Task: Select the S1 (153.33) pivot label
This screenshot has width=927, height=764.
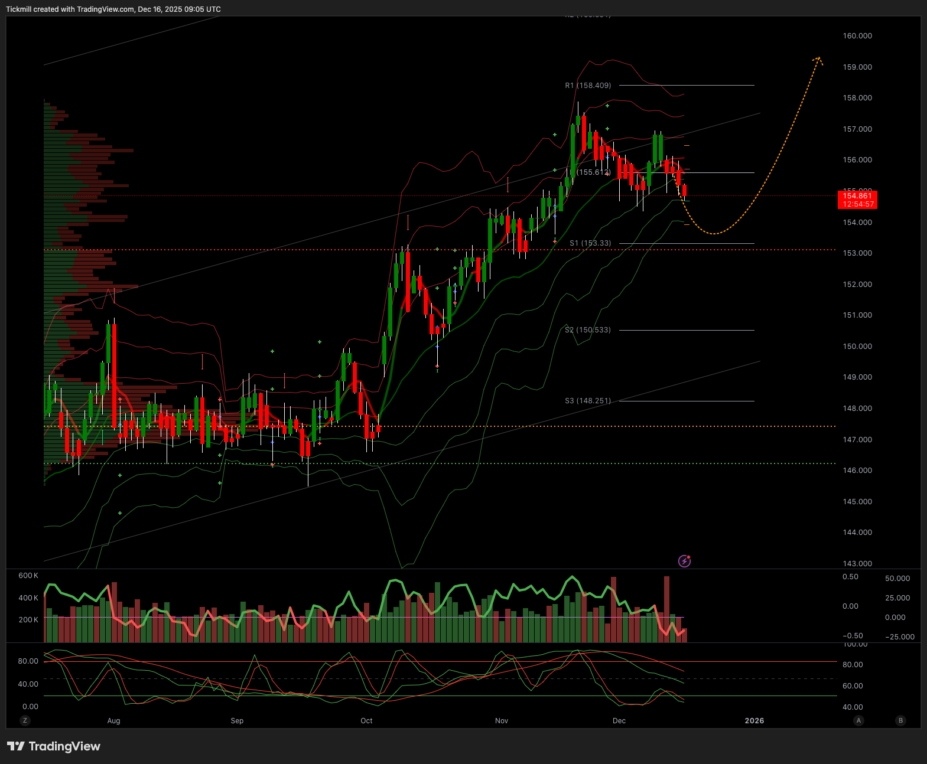Action: 590,243
